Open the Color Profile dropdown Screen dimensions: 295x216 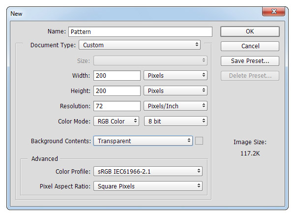pyautogui.click(x=148, y=171)
